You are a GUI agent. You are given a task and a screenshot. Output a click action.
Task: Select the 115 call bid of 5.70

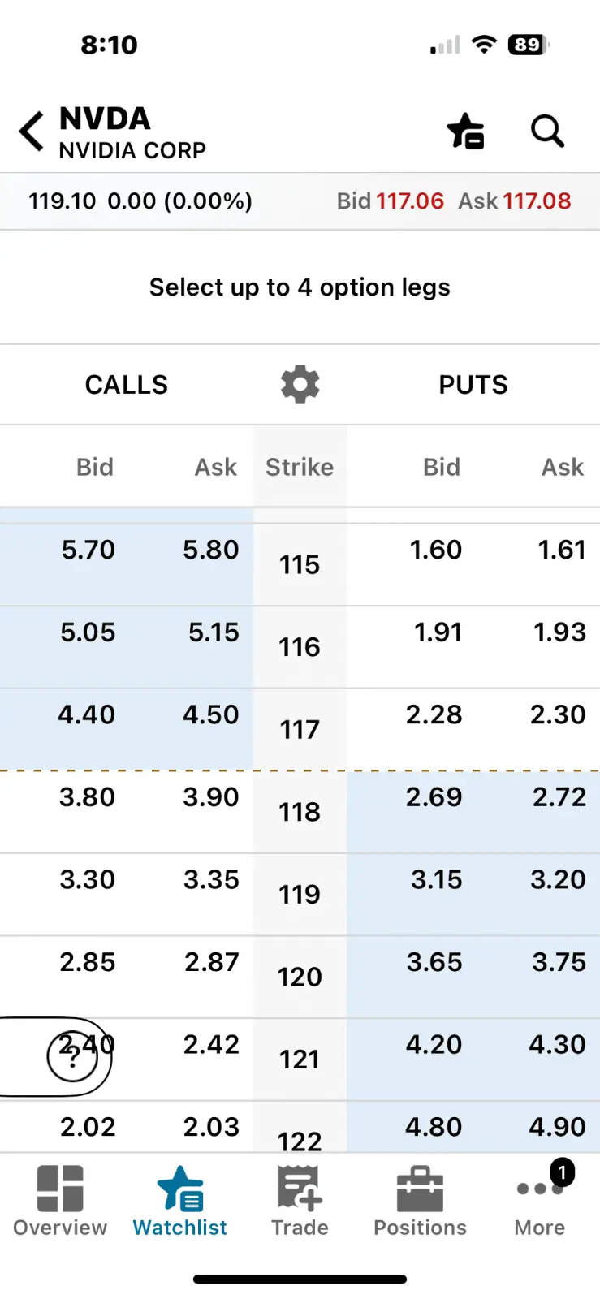pos(88,550)
